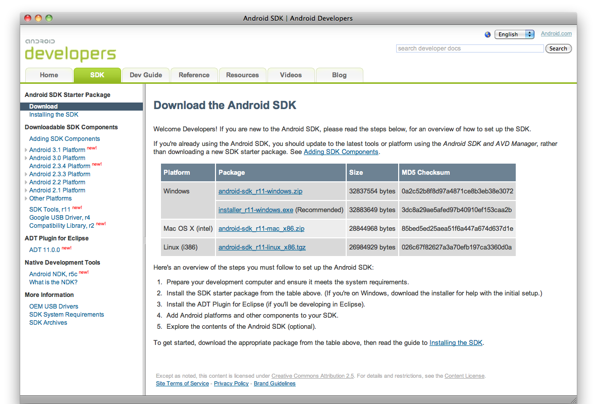Image resolution: width=597 pixels, height=404 pixels.
Task: Open the Android 2.1 Platform link
Action: (57, 190)
